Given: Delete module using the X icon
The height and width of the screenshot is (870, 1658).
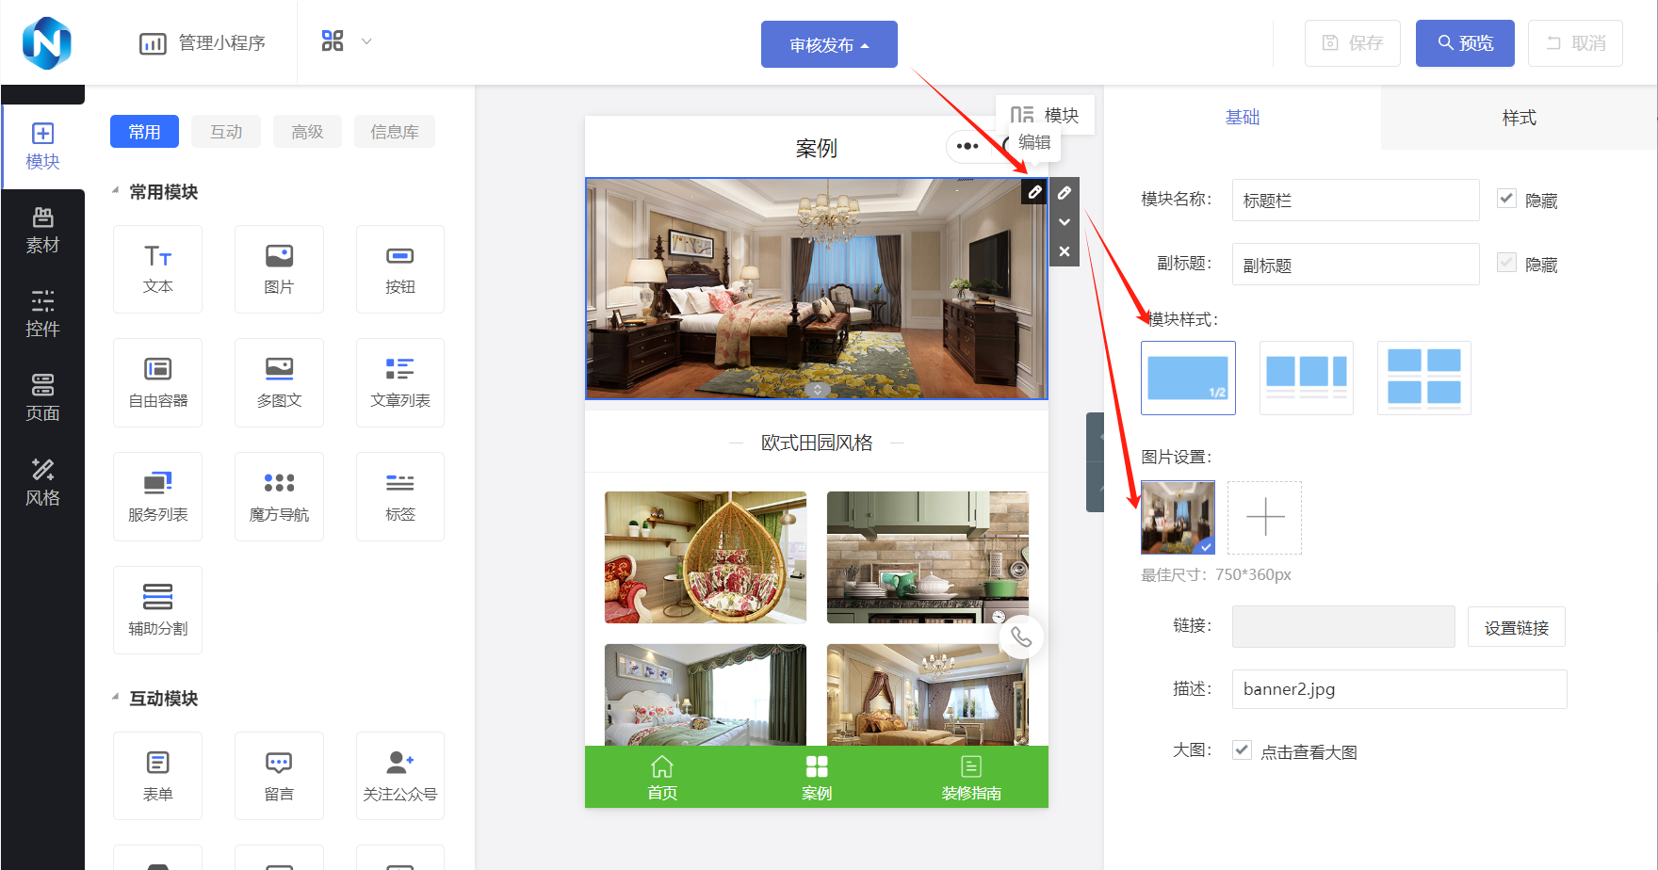Looking at the screenshot, I should click(x=1064, y=251).
